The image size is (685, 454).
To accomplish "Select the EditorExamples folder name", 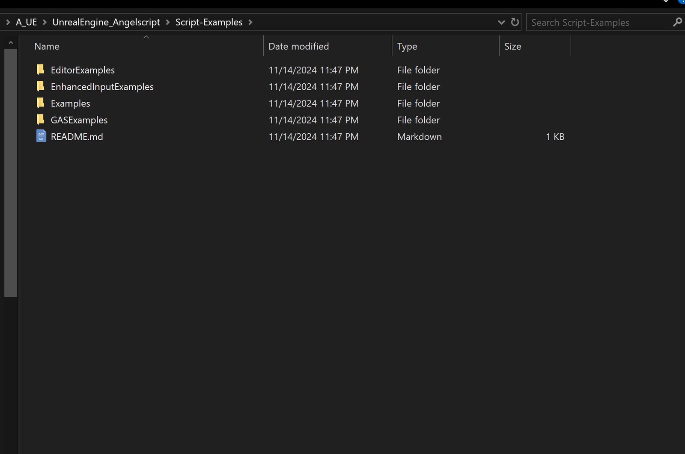I will click(83, 70).
